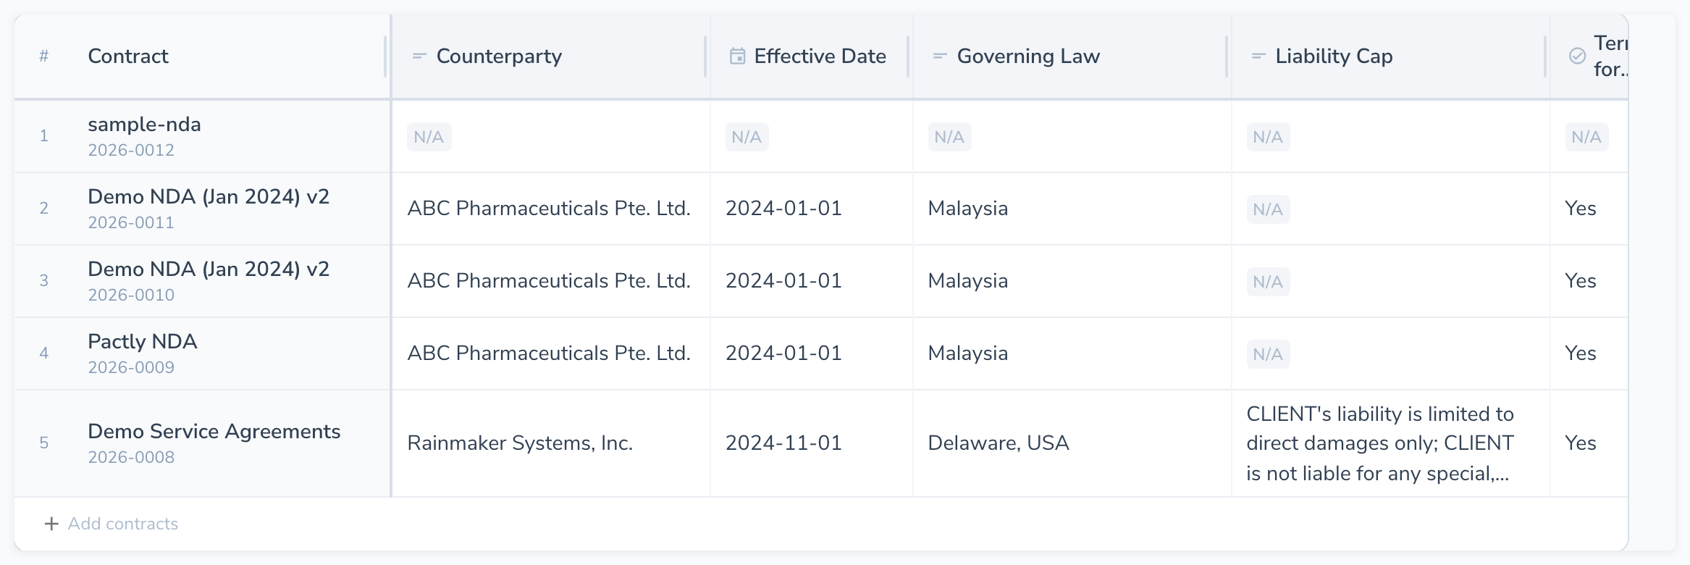Image resolution: width=1690 pixels, height=565 pixels.
Task: Open the Contract column header
Action: click(x=128, y=56)
